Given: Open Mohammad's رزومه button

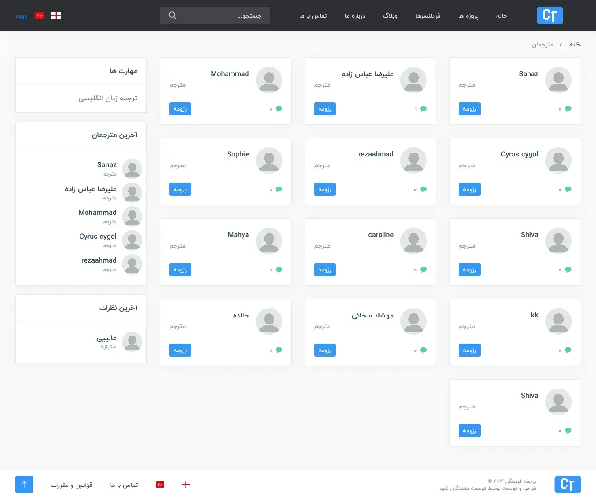Looking at the screenshot, I should 180,109.
